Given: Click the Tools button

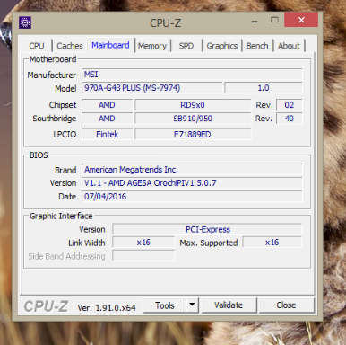Looking at the screenshot, I should click(165, 305).
